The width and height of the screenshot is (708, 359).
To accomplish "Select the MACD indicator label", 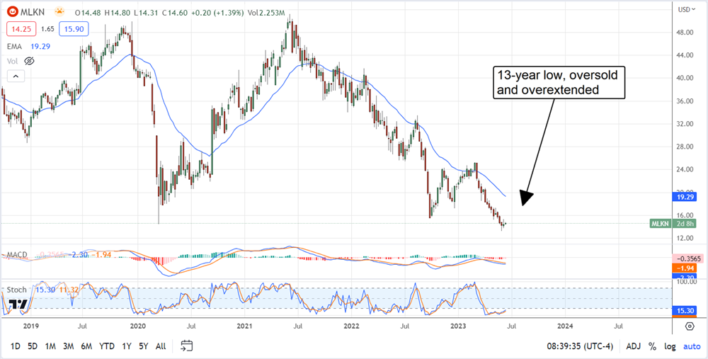I will [16, 255].
